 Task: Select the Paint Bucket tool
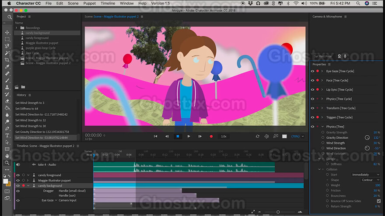pyautogui.click(x=7, y=108)
